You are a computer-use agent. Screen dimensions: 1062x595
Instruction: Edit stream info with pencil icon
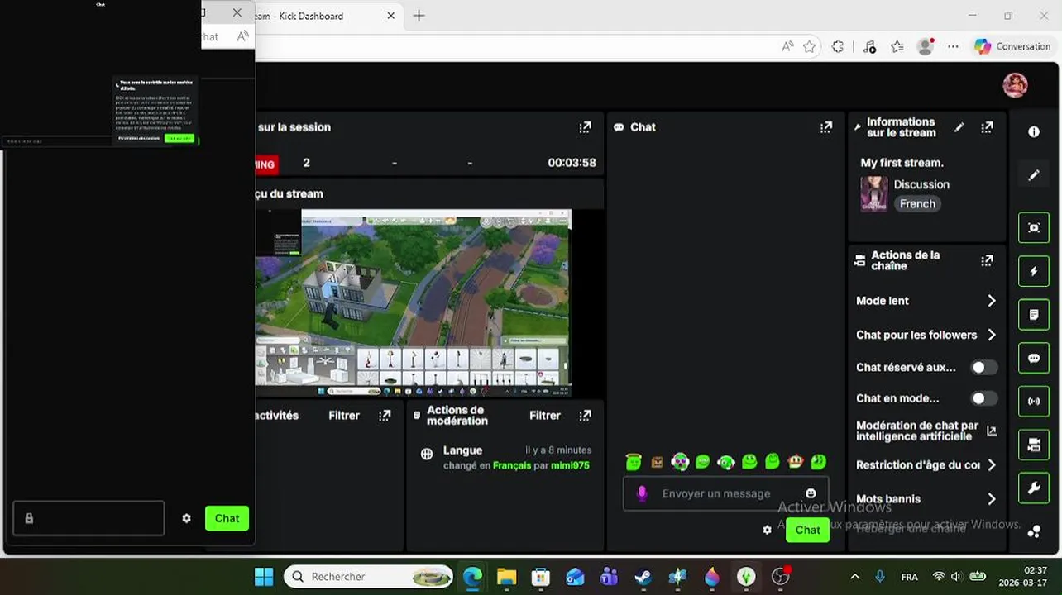pyautogui.click(x=959, y=127)
